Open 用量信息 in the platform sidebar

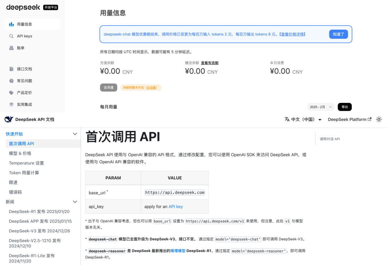point(32,24)
